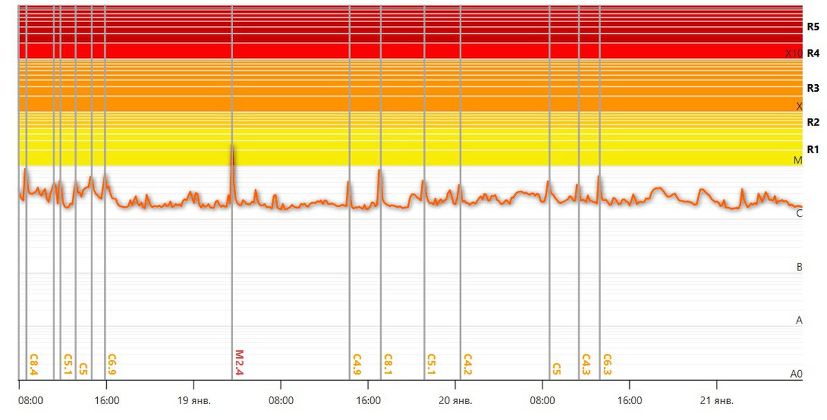Click the X10 flare class label
This screenshot has width=827, height=420.
tap(793, 53)
